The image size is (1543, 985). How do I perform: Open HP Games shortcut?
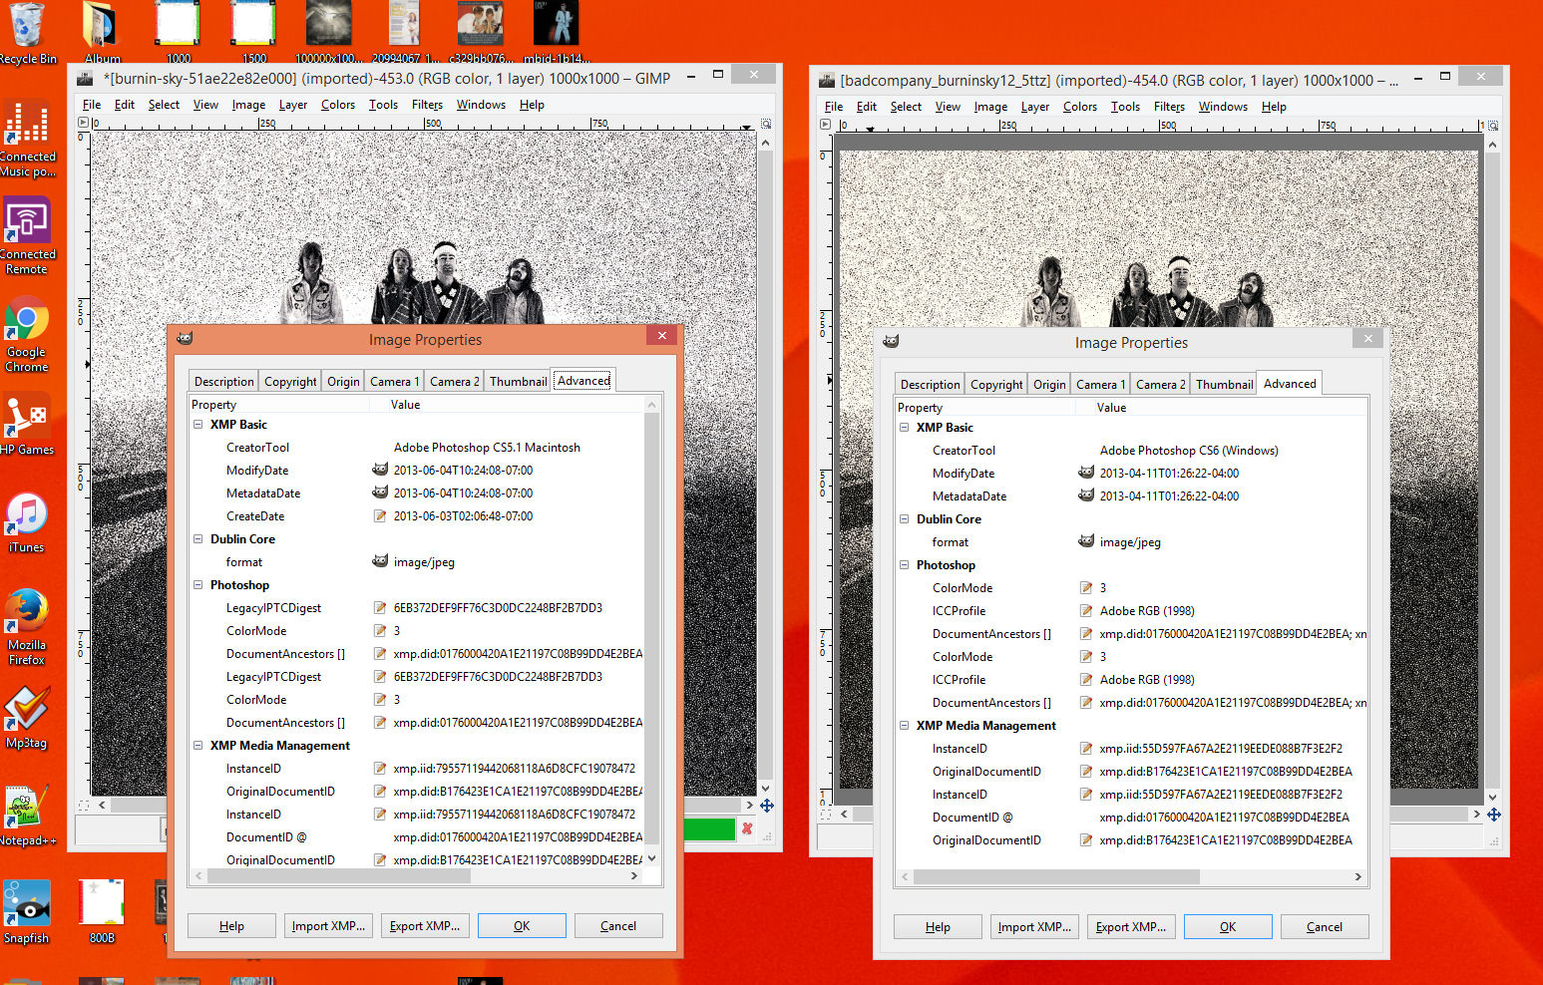(x=27, y=425)
